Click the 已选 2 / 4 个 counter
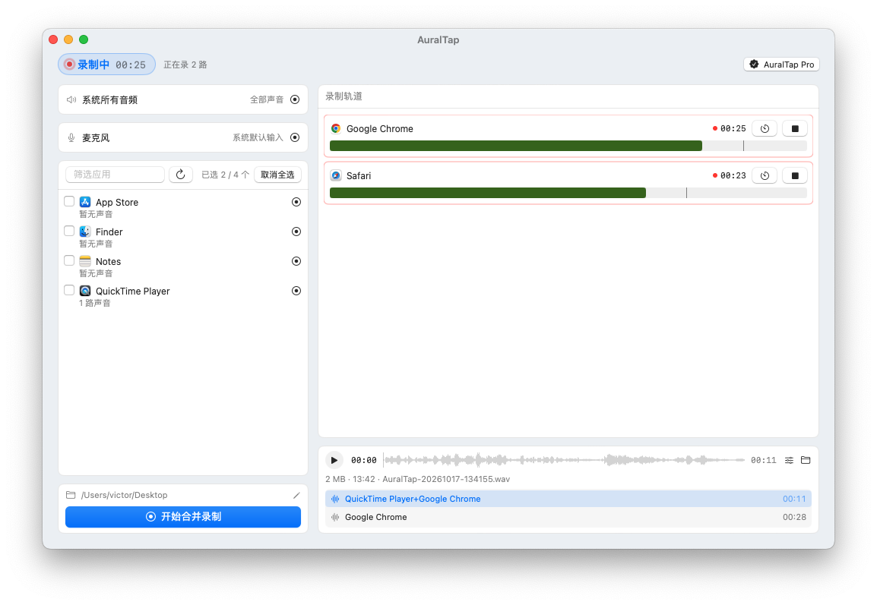Viewport: 877px width, 605px height. pos(226,175)
